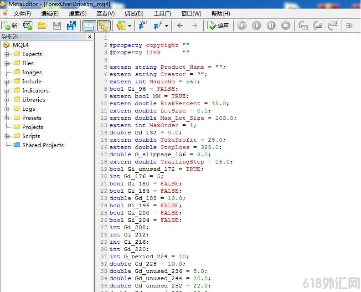361x292 pixels.
Task: Click the New project toolbar icon
Action: point(28,26)
